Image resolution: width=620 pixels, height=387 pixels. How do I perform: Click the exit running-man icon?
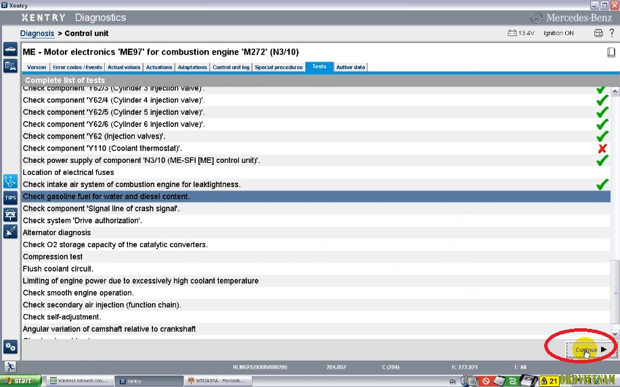(10, 367)
